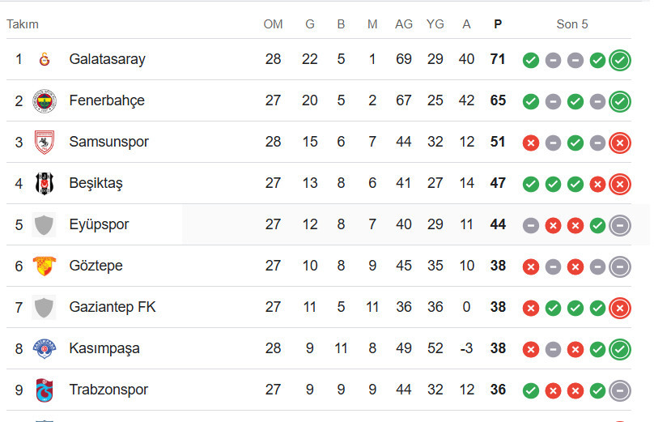
Task: Click Galatasaray's latest win result icon
Action: pyautogui.click(x=620, y=60)
